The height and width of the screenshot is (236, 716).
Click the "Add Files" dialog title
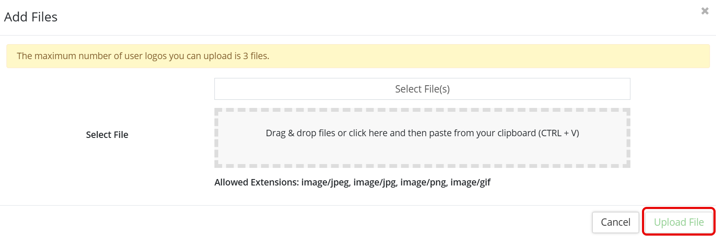click(x=31, y=17)
